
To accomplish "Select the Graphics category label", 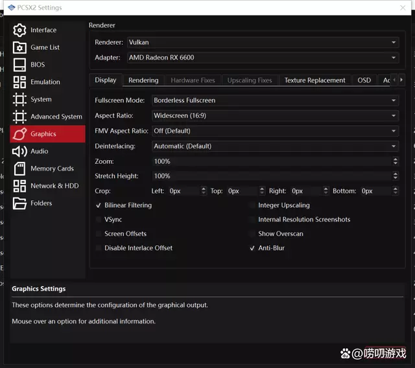I will pyautogui.click(x=43, y=134).
